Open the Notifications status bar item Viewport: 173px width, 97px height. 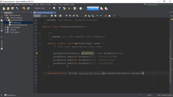click(10, 95)
